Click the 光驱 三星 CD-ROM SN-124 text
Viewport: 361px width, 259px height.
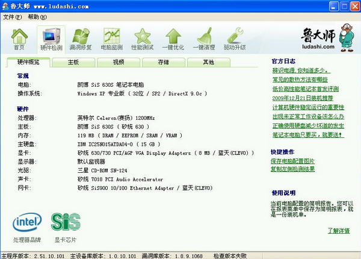point(102,170)
